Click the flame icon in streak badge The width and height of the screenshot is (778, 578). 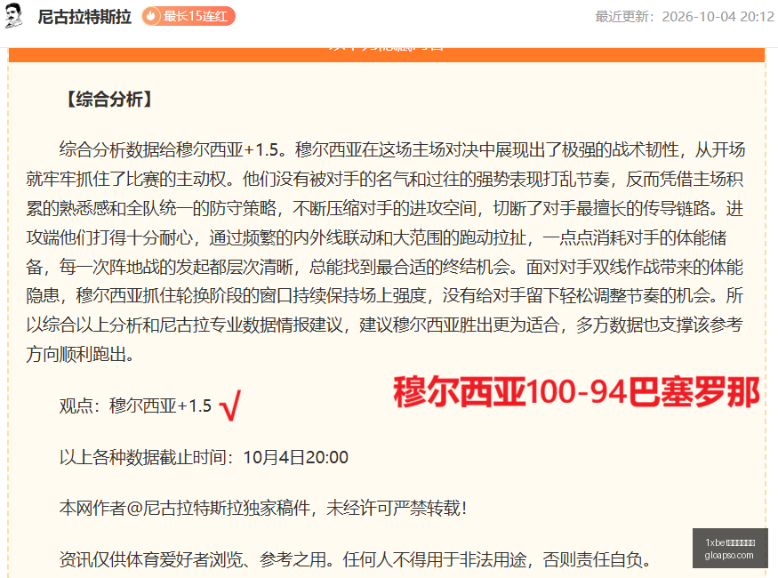click(151, 16)
